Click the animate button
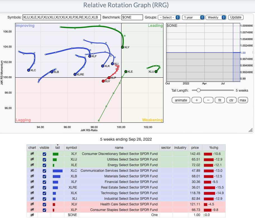Image resolution: width=255 pixels, height=218 pixels. (x=181, y=100)
